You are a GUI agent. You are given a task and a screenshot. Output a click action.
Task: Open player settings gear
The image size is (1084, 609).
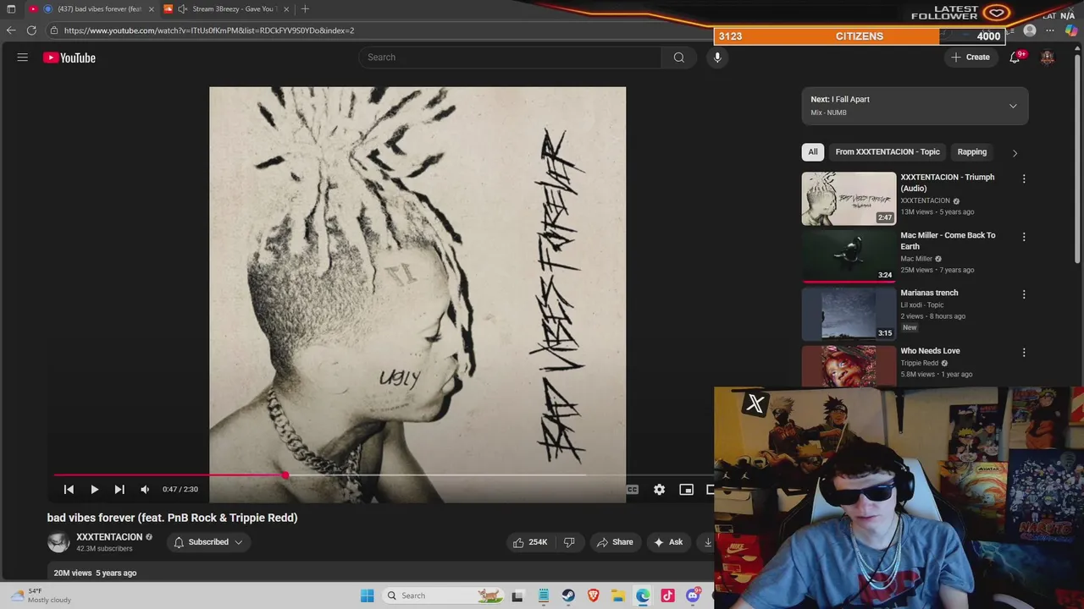(x=659, y=489)
